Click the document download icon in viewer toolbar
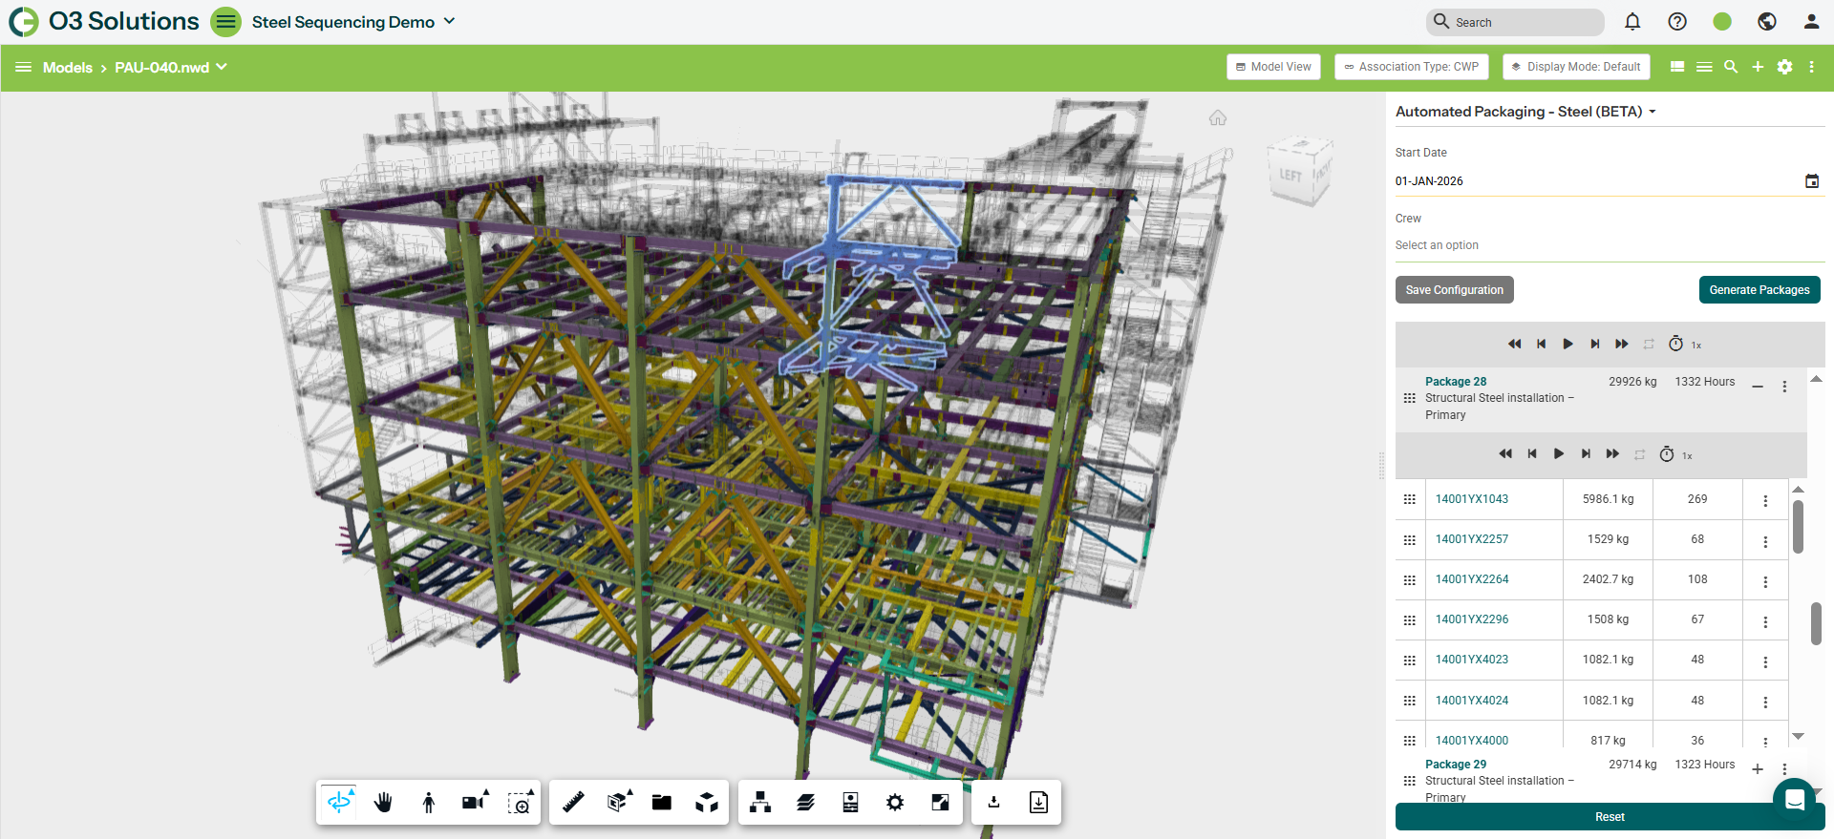 click(1038, 803)
